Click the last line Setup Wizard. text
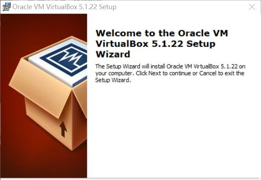Viewport: 261px width, 180px height. pyautogui.click(x=113, y=80)
